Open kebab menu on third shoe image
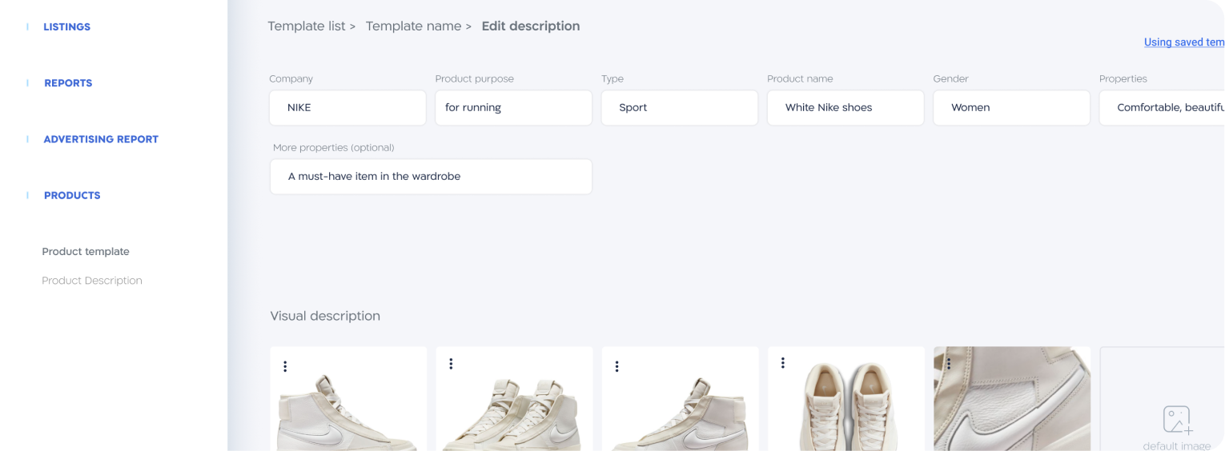1225x451 pixels. (x=617, y=366)
